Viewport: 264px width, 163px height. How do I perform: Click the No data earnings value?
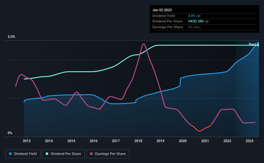coord(194,27)
